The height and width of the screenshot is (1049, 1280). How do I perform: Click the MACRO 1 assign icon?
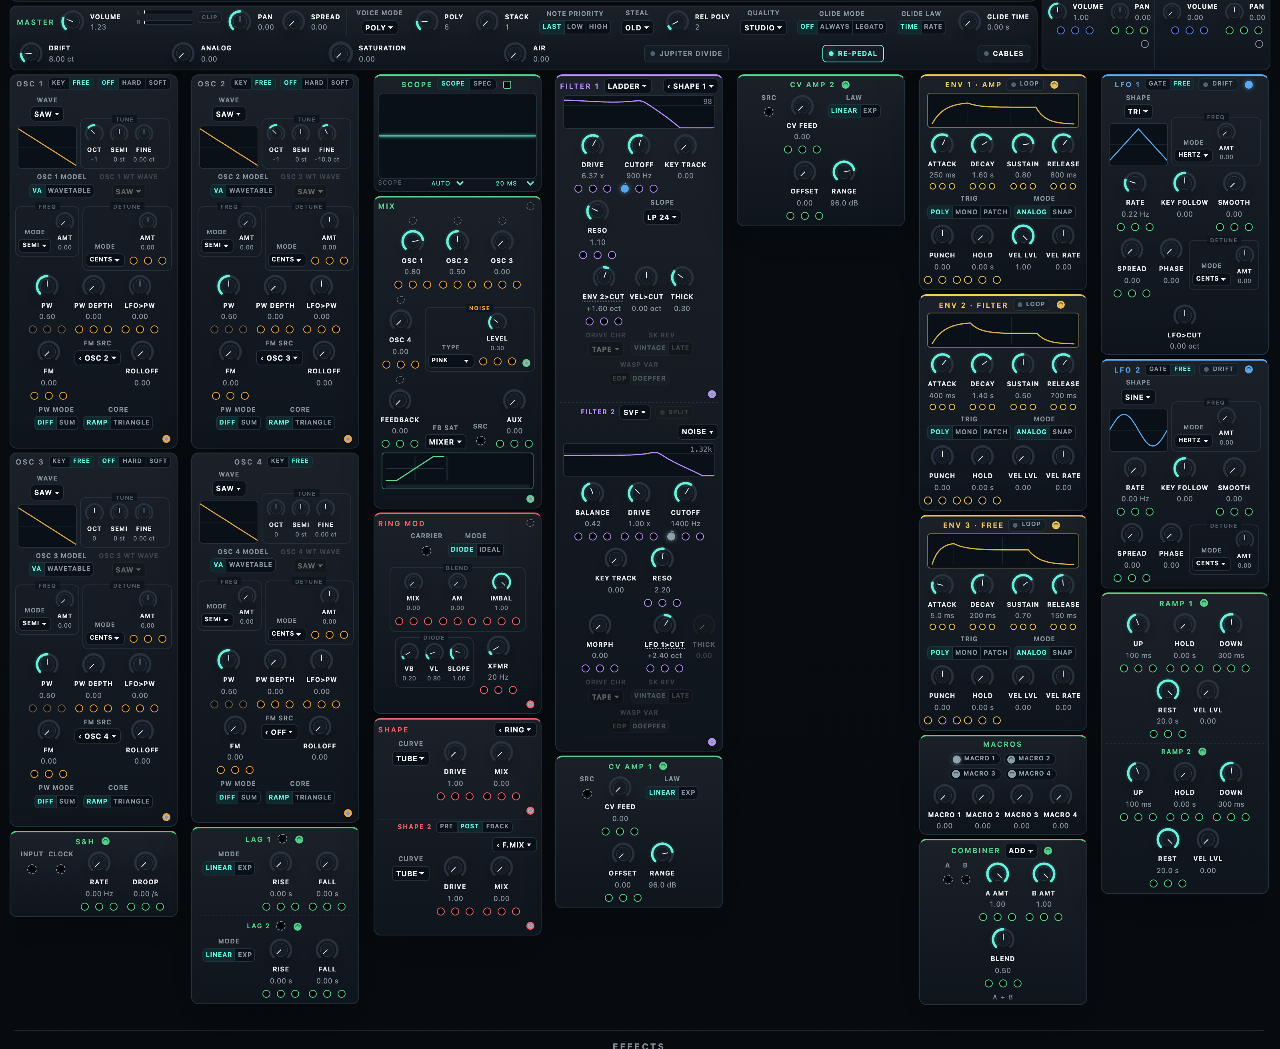click(x=956, y=759)
